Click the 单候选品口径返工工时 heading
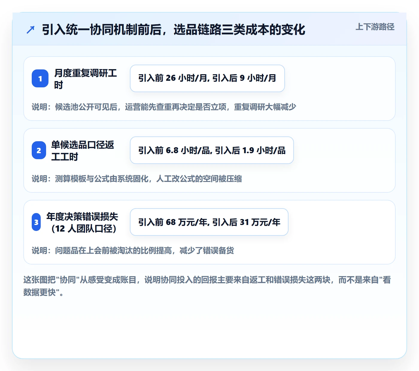The width and height of the screenshot is (419, 371). click(83, 150)
